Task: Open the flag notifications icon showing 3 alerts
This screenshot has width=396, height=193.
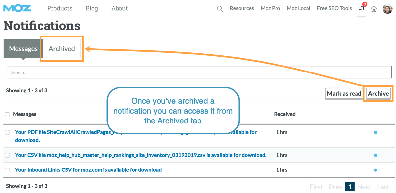Action: [x=361, y=8]
